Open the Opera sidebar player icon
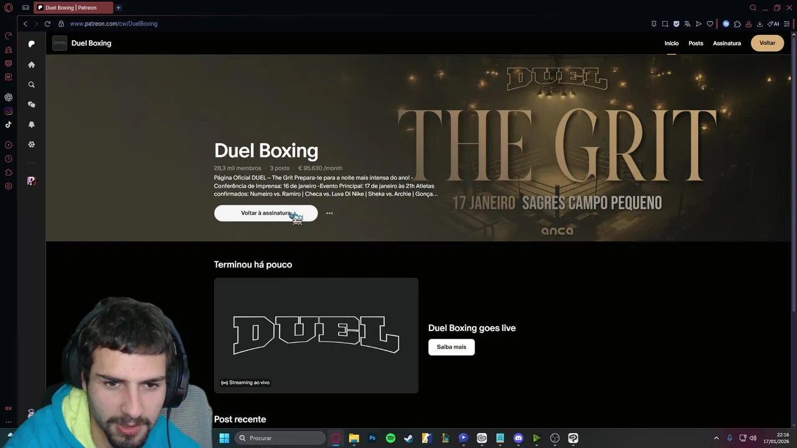This screenshot has width=797, height=448. (8, 145)
